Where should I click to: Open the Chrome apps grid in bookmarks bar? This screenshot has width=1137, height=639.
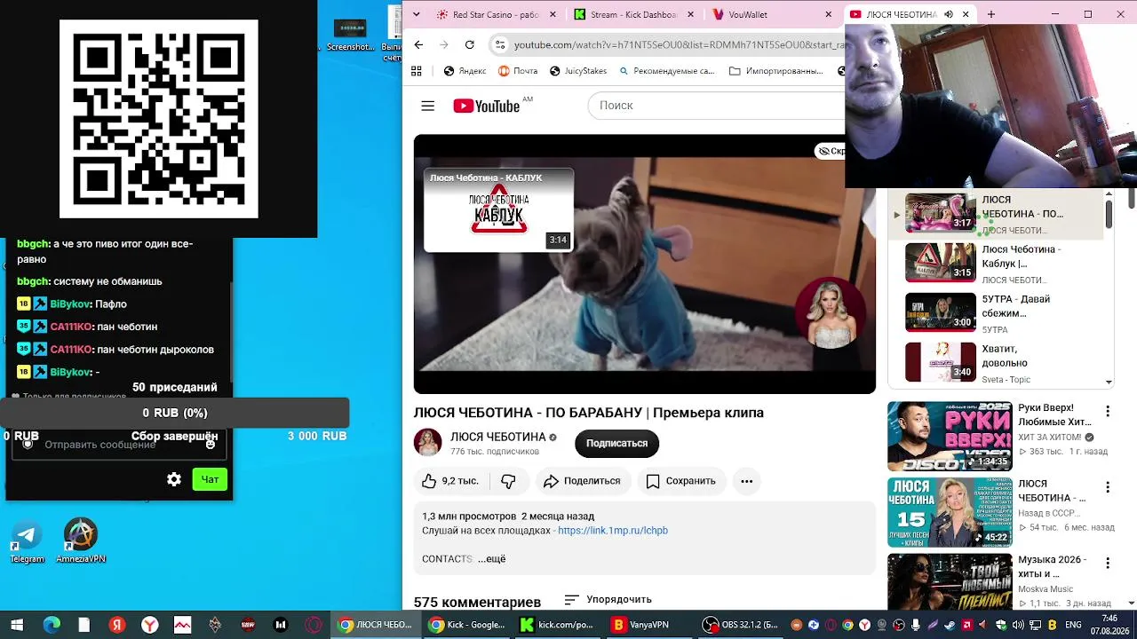(x=417, y=71)
